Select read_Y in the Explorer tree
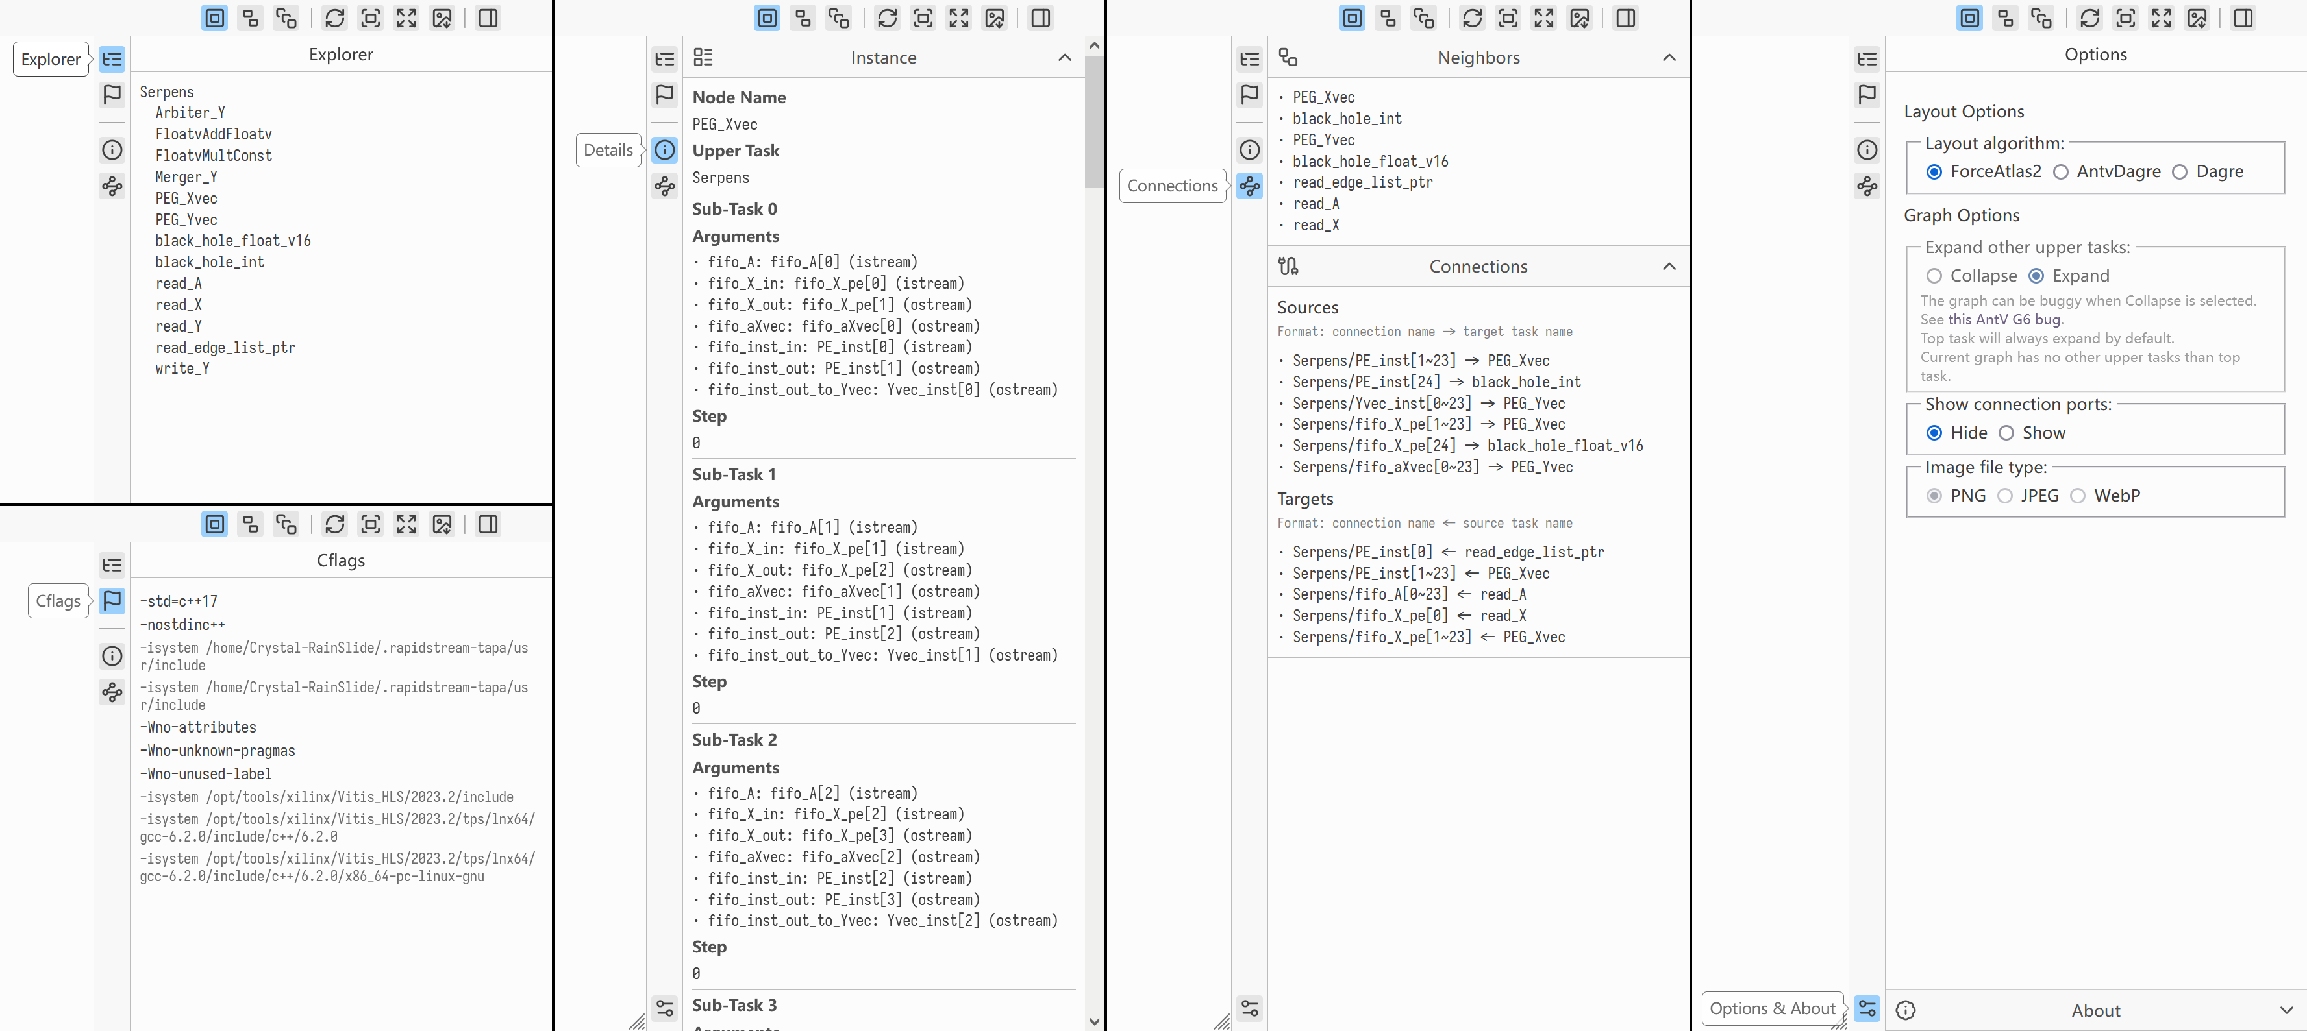 click(178, 326)
